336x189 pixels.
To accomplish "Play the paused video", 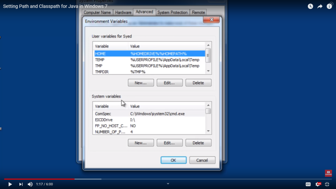I will pyautogui.click(x=10, y=184).
